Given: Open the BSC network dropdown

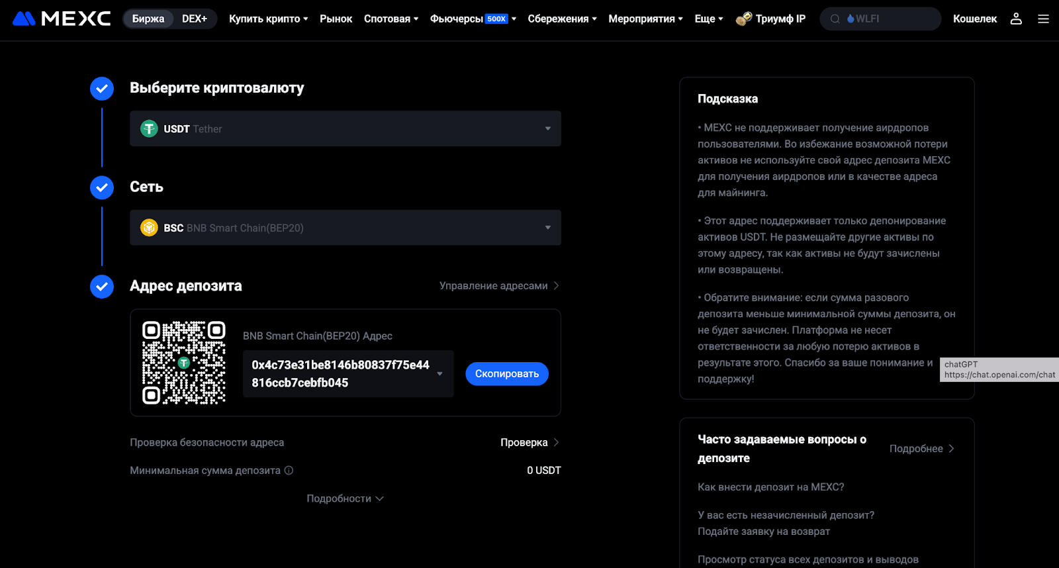Looking at the screenshot, I should tap(345, 228).
